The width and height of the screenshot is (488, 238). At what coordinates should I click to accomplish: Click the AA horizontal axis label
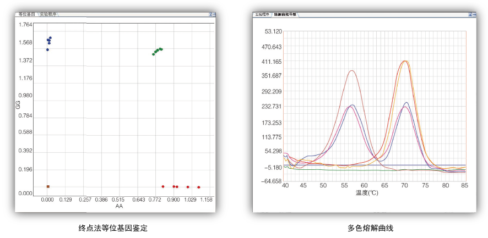[119, 207]
